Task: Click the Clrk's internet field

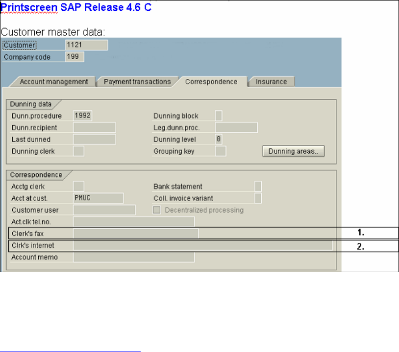Action: pos(203,245)
